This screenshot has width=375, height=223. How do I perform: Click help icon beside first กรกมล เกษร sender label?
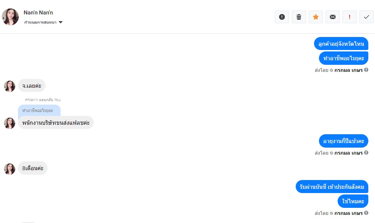coord(366,70)
